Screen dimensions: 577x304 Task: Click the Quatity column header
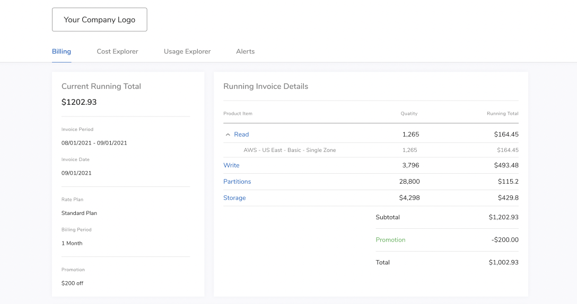click(x=409, y=114)
